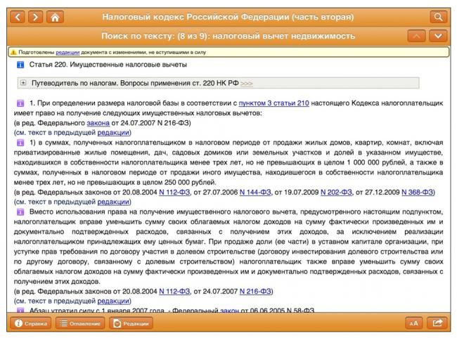Jump to next search result (down arrow)
Viewport: 457px width, 338px height.
tap(439, 36)
